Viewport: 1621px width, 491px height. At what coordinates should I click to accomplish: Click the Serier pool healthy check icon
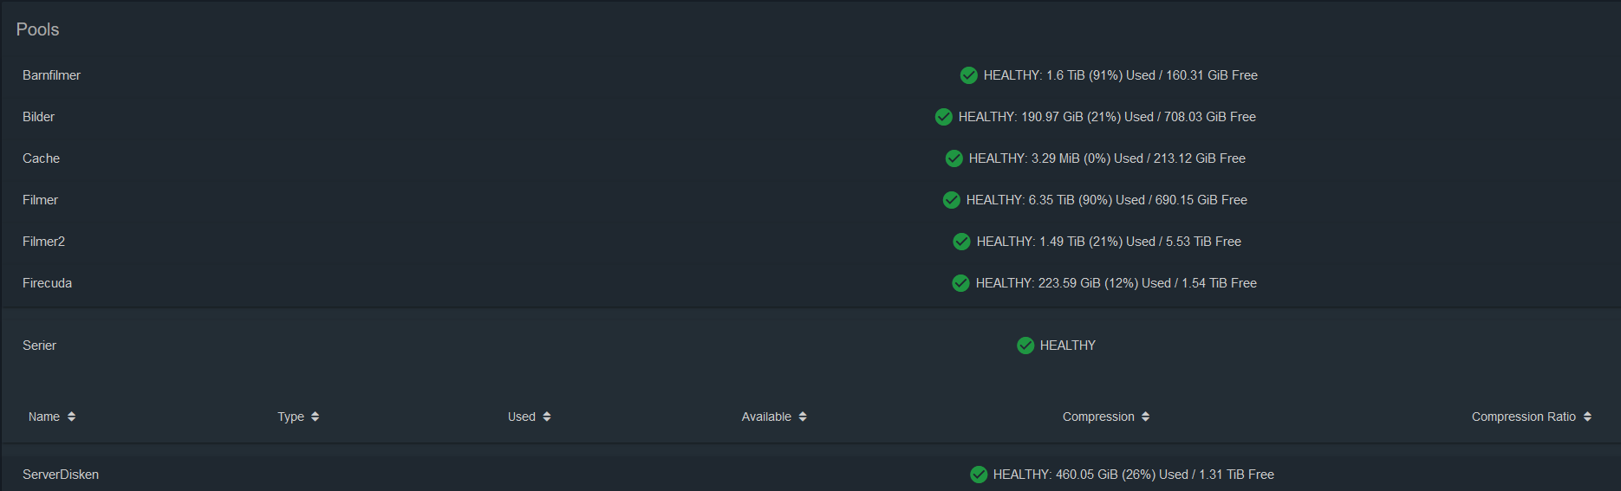click(1025, 346)
